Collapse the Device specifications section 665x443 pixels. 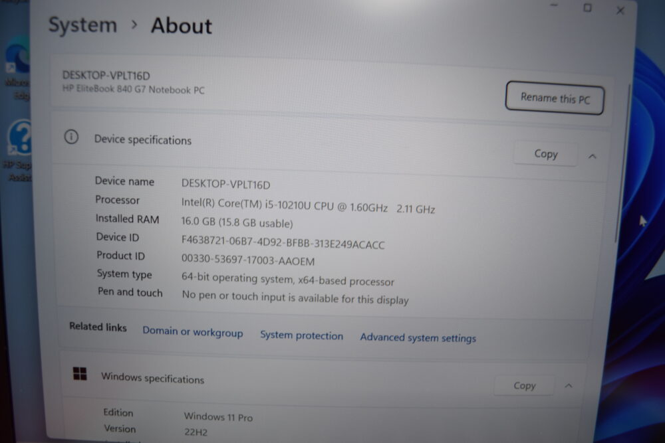coord(593,156)
